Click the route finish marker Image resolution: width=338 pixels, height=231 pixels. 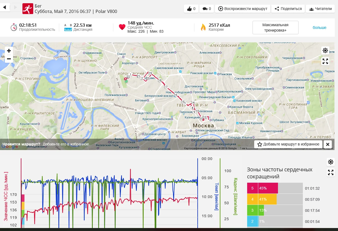(125, 79)
